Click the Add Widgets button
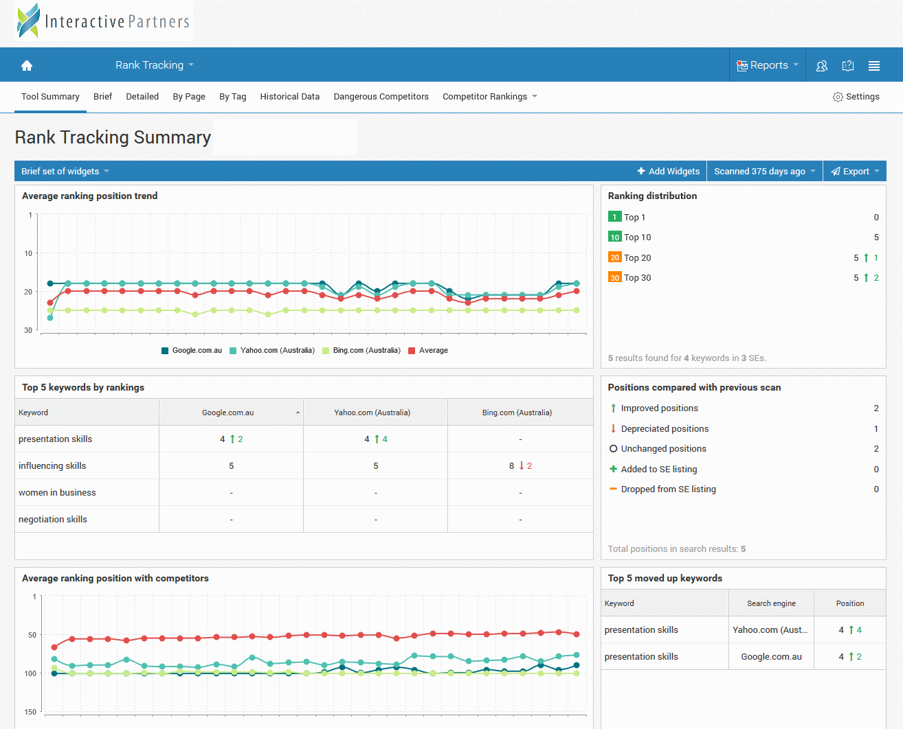This screenshot has width=903, height=729. pos(668,172)
